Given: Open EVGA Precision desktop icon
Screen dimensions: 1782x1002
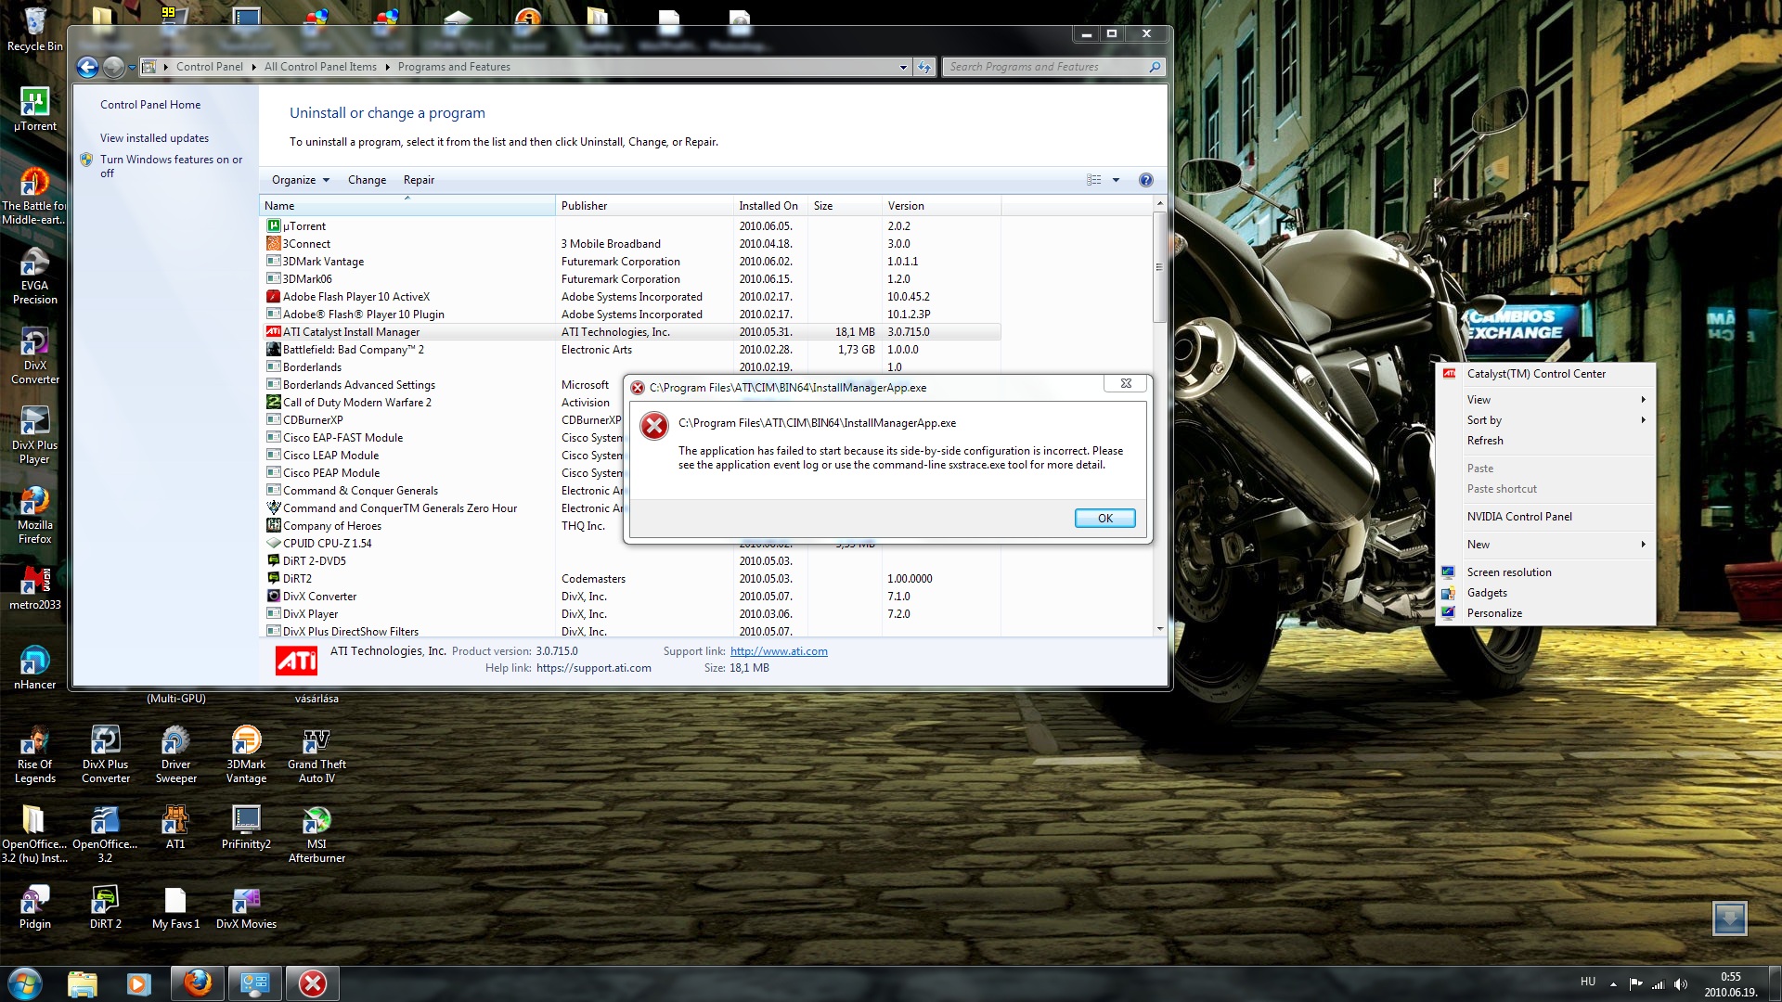Looking at the screenshot, I should point(34,276).
